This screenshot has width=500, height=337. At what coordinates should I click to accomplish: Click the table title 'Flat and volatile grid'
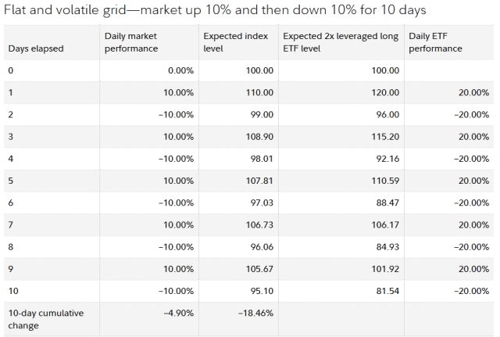[x=65, y=10]
